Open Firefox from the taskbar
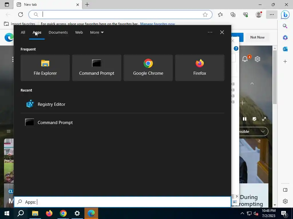This screenshot has height=219, width=293. pos(49,213)
